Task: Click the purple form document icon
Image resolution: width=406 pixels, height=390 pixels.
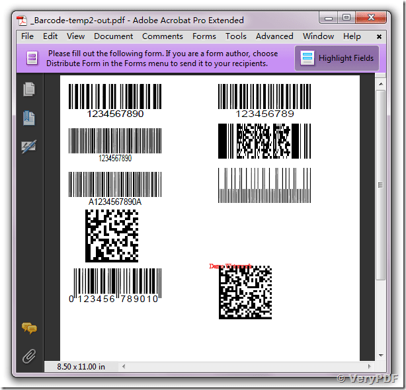Action: coord(32,58)
